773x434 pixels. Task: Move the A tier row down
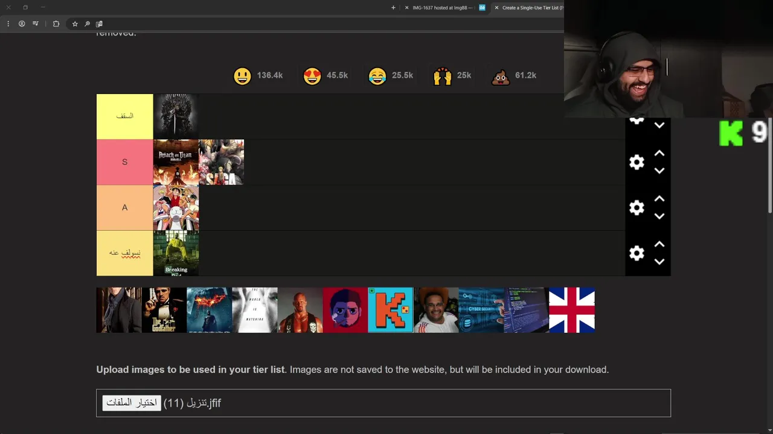pos(659,216)
